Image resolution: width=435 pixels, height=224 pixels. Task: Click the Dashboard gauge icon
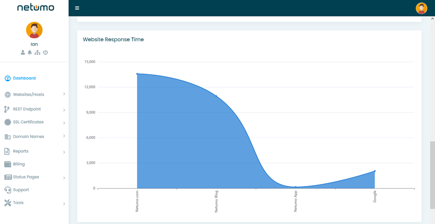pyautogui.click(x=7, y=78)
